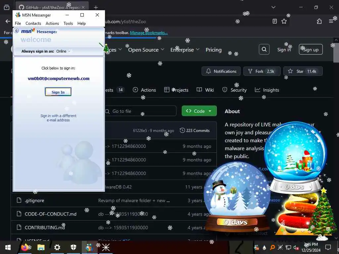Screen dimensions: 339x254
Task: Click Sign in on GitHub header
Action: point(284,50)
